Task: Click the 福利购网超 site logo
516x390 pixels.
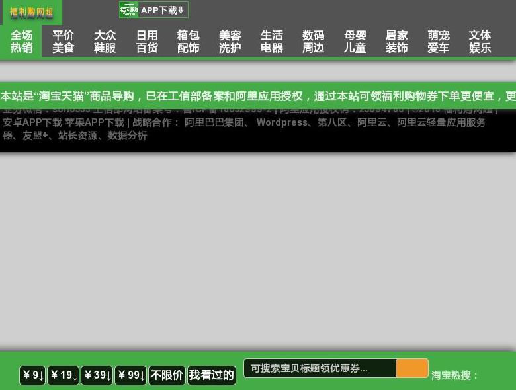Action: (x=31, y=13)
